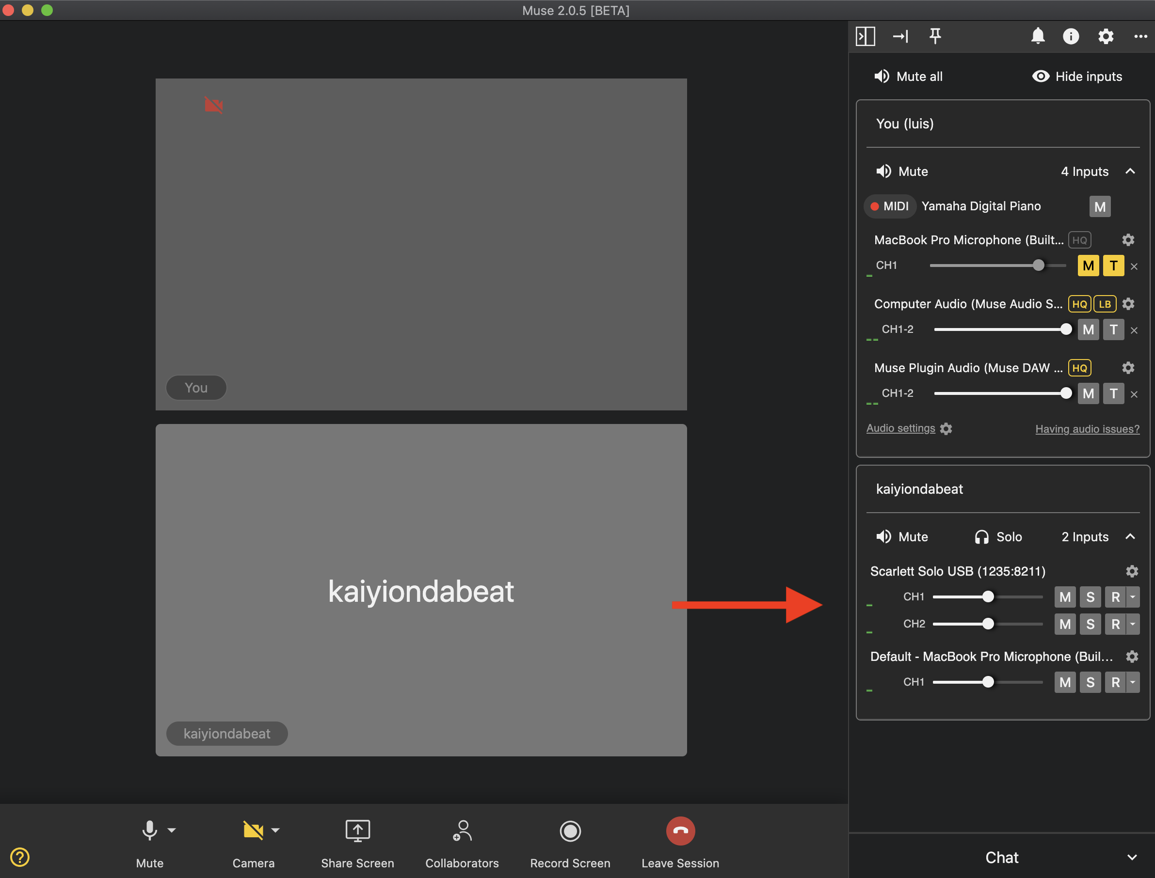Viewport: 1155px width, 878px height.
Task: Open the R dropdown arrow for Scarlett CH2
Action: pos(1133,624)
